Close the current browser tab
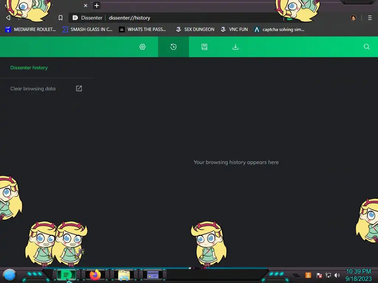 (86, 6)
